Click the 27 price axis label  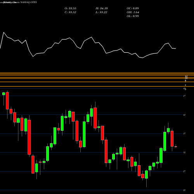click(x=184, y=171)
